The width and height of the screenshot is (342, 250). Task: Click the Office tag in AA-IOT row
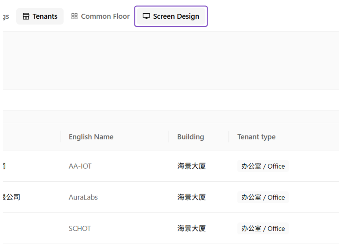(x=263, y=166)
